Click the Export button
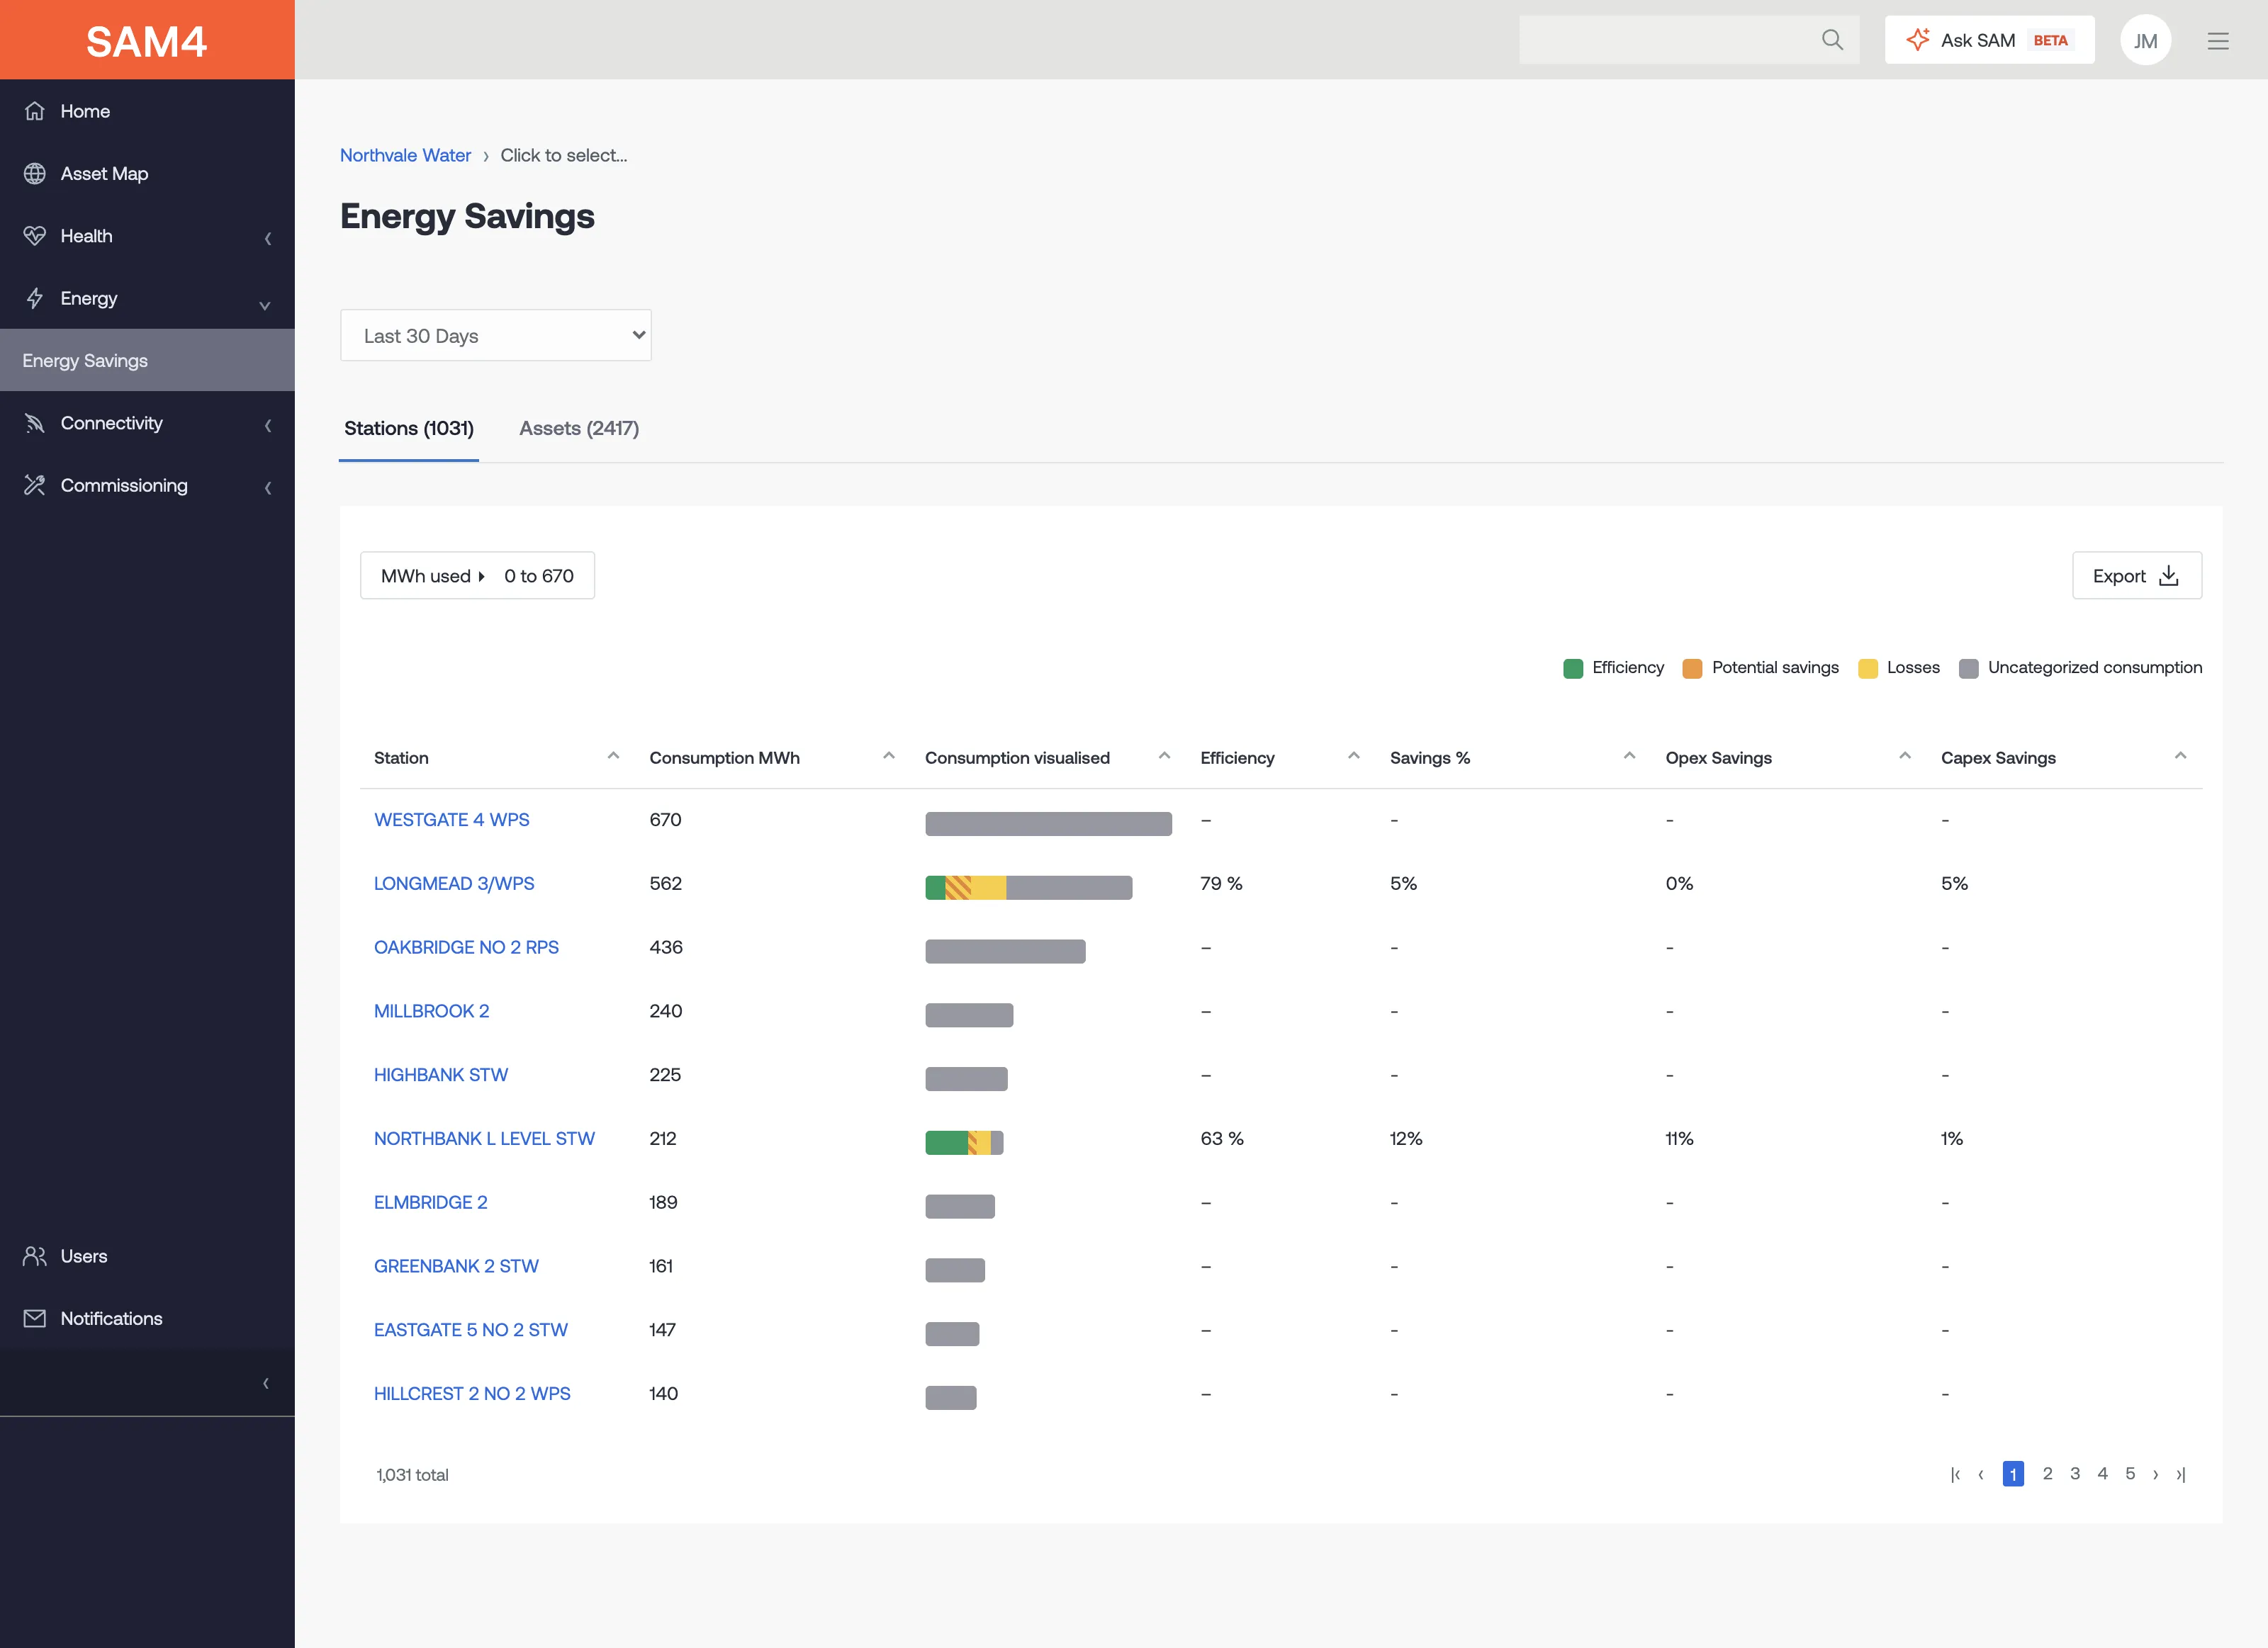 [x=2137, y=575]
